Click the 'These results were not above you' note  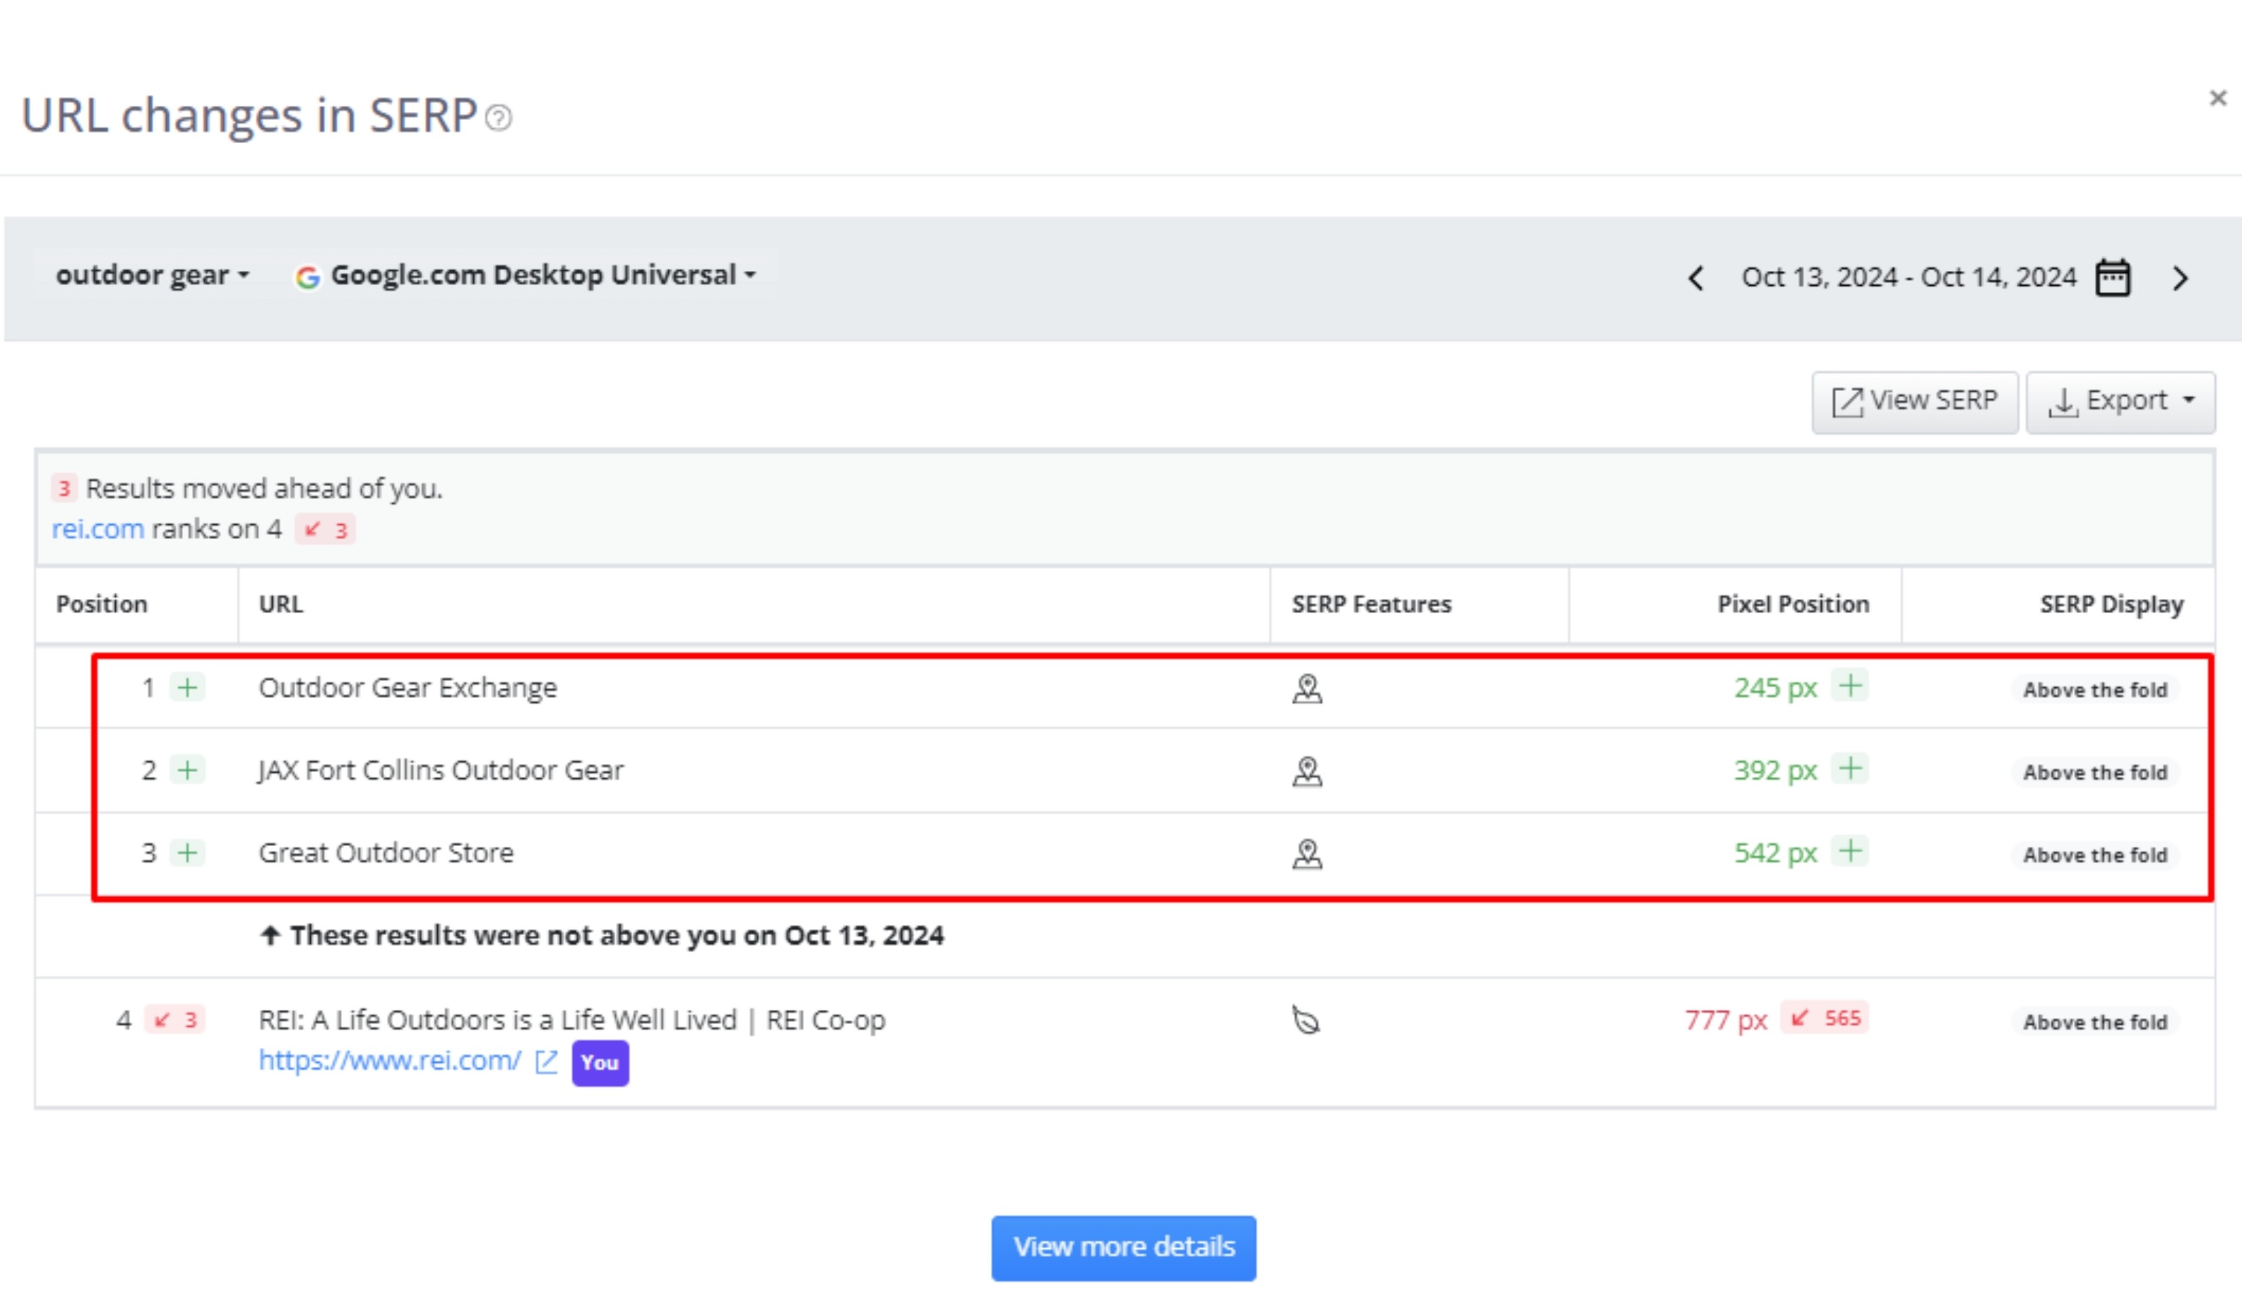(x=602, y=936)
